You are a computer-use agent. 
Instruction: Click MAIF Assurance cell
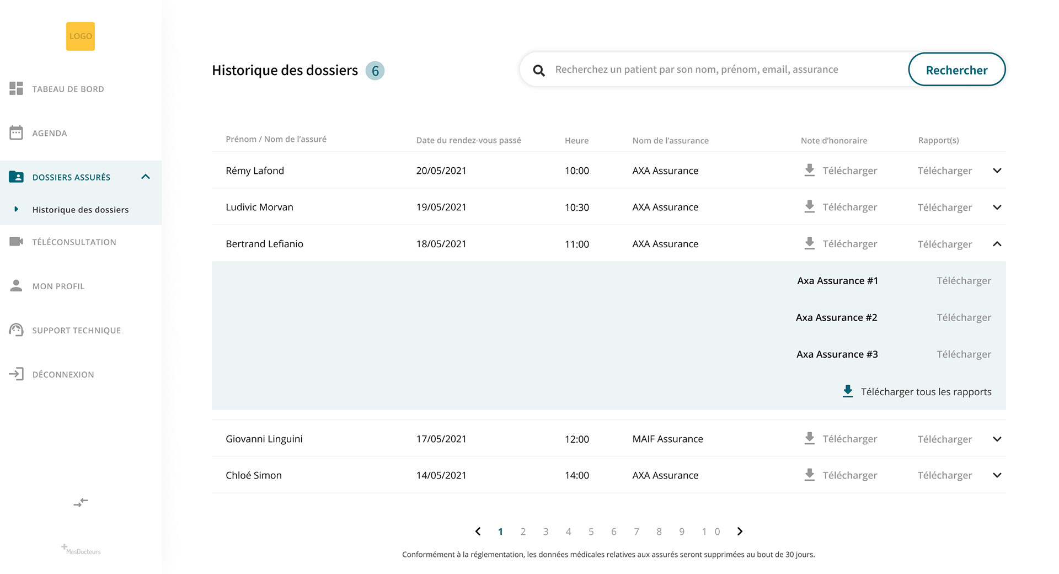667,439
